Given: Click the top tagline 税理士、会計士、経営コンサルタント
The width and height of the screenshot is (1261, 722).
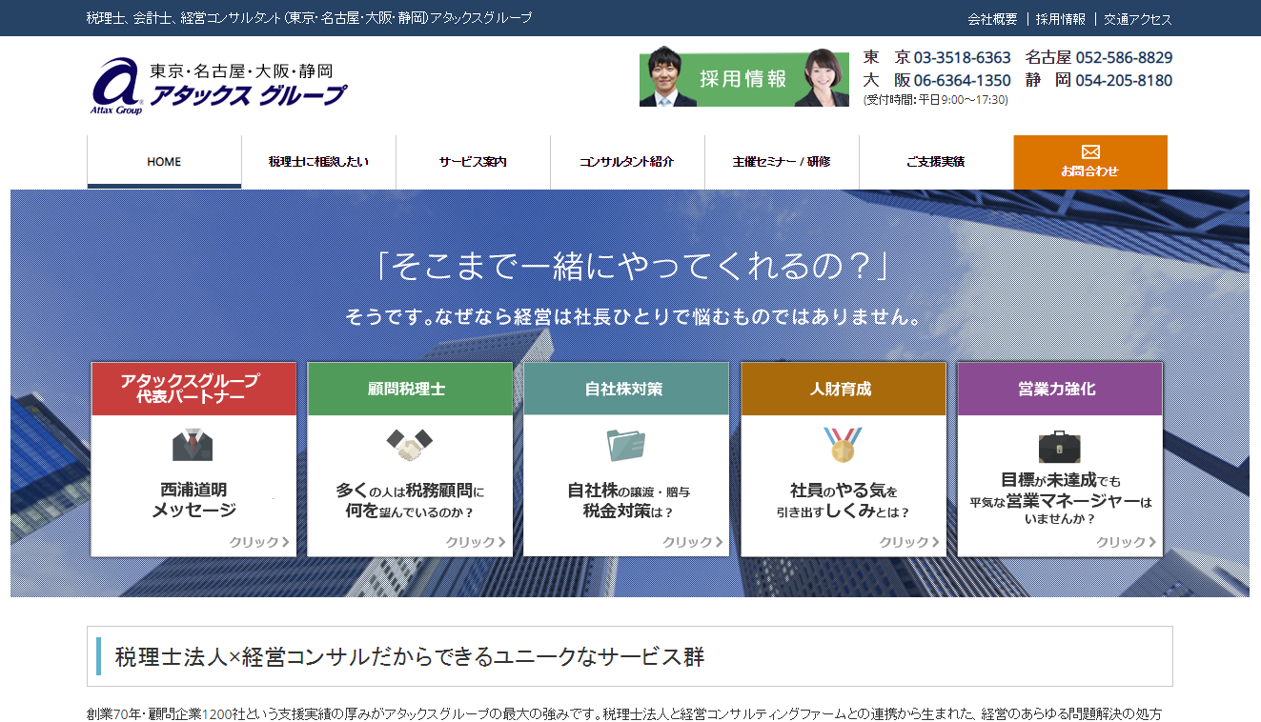Looking at the screenshot, I should 309,18.
